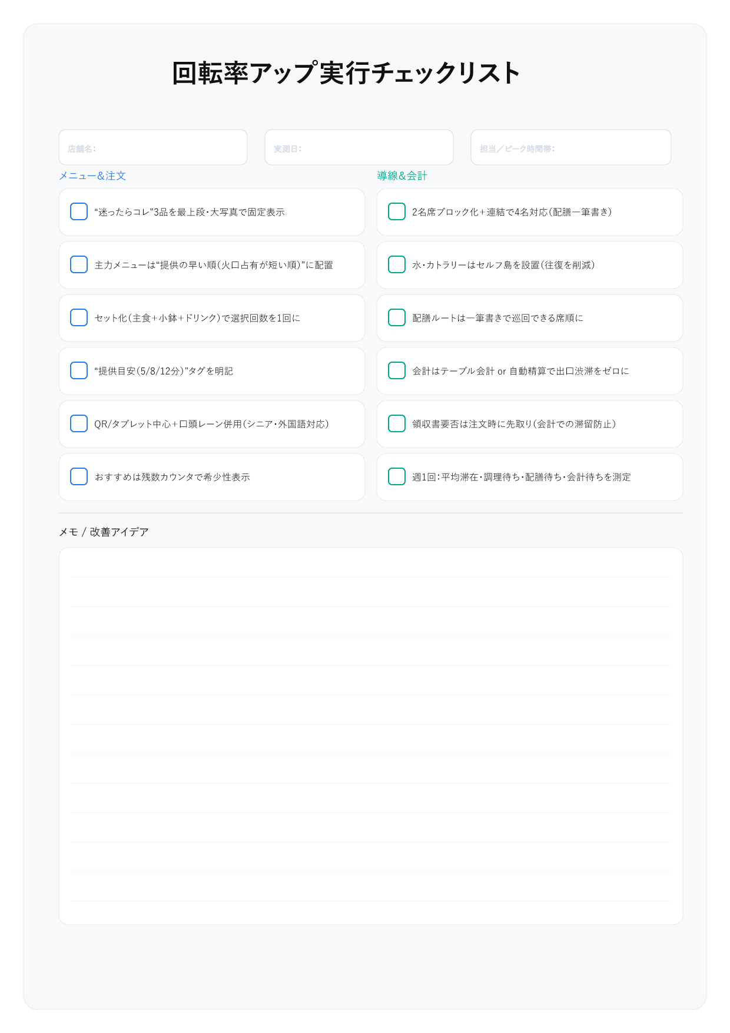The width and height of the screenshot is (730, 1033).
Task: Check 2名席ブロック化 + 連結 item
Action: click(397, 211)
